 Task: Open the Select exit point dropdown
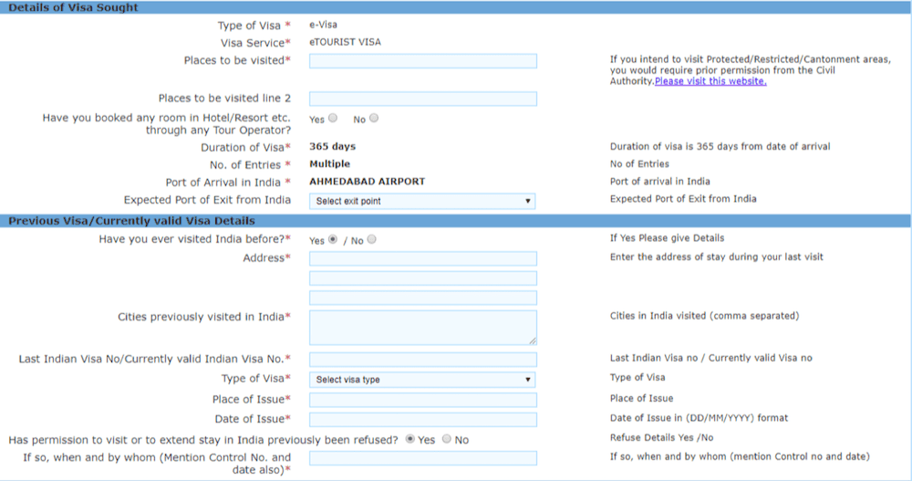(x=422, y=201)
